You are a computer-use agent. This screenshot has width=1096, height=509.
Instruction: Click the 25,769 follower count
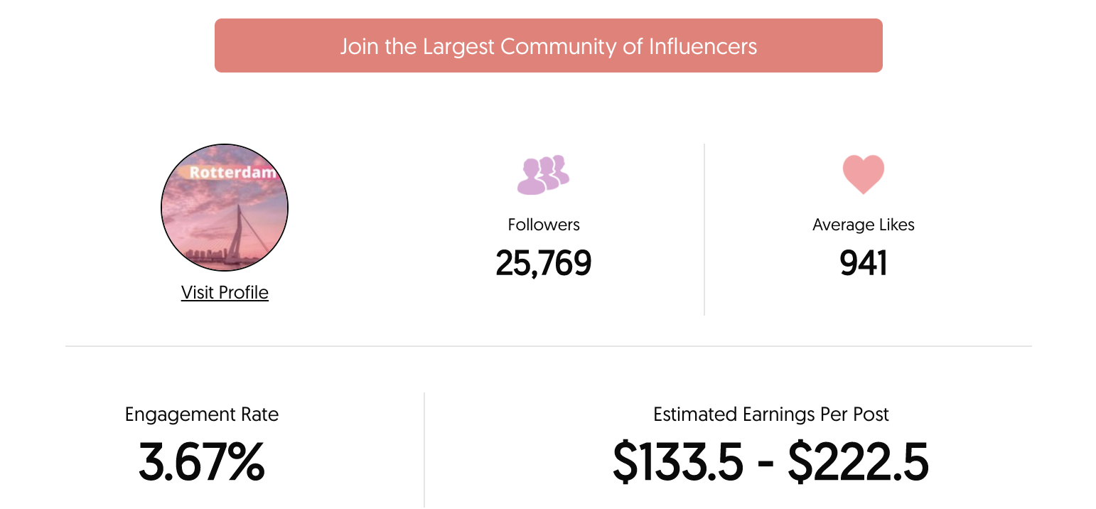(x=544, y=263)
